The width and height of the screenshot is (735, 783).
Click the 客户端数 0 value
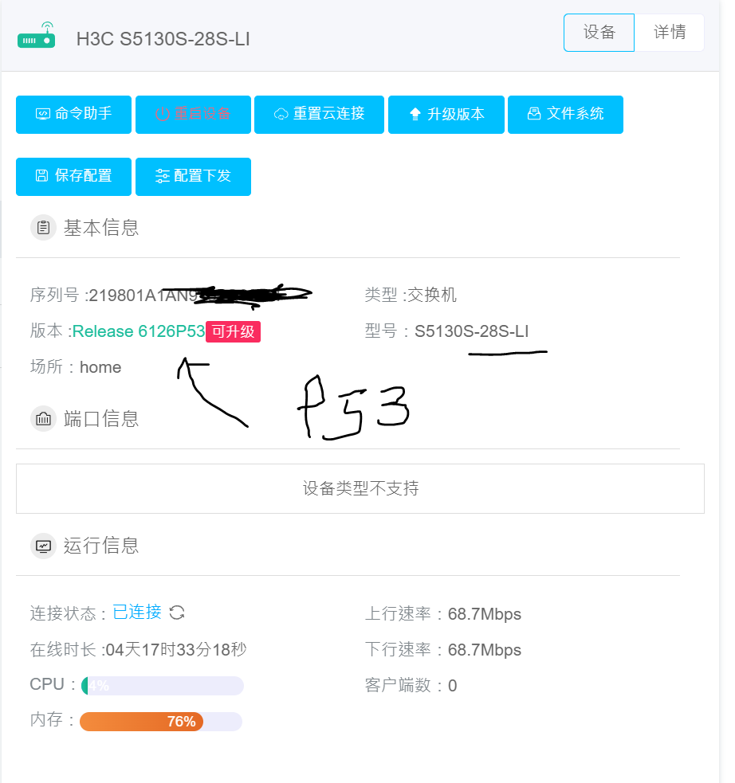(x=452, y=686)
